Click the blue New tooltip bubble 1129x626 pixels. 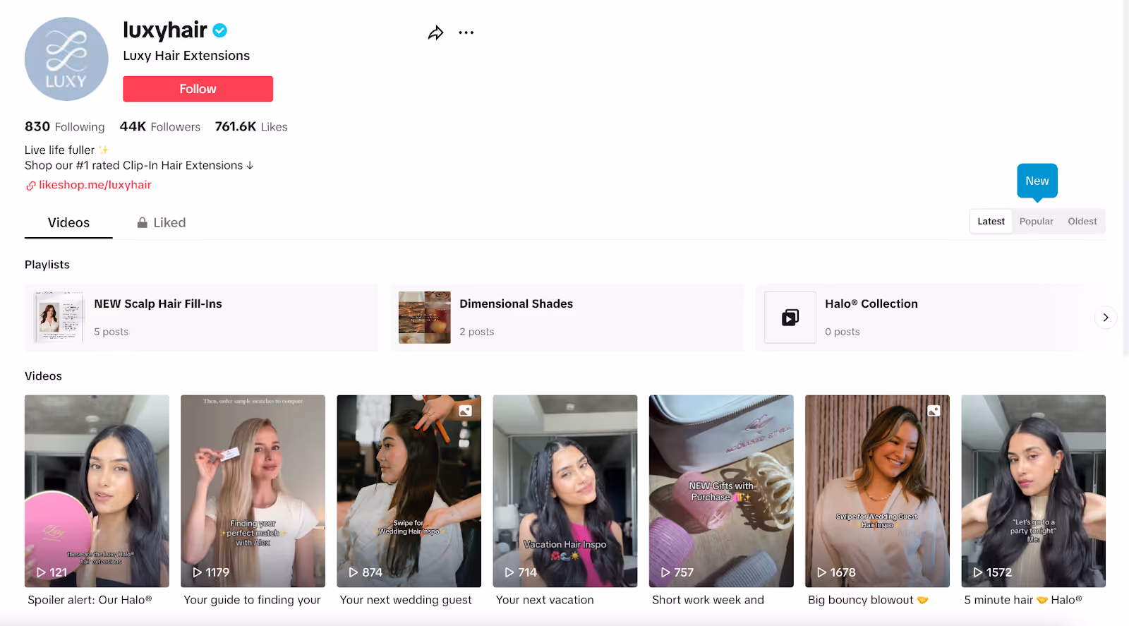tap(1037, 181)
